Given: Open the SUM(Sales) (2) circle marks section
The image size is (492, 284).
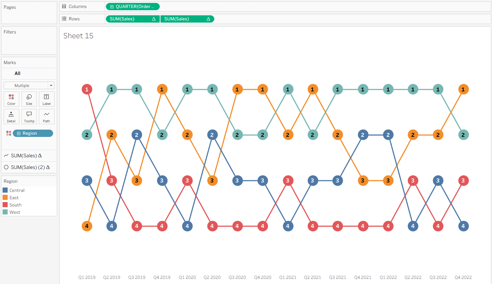Looking at the screenshot, I should (x=28, y=167).
